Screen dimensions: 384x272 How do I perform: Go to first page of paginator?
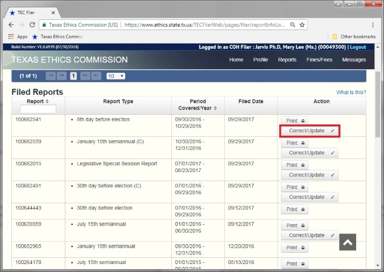(51, 76)
